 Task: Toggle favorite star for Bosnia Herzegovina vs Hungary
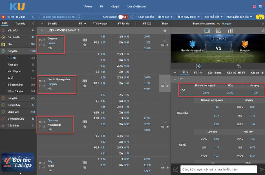click(85, 86)
